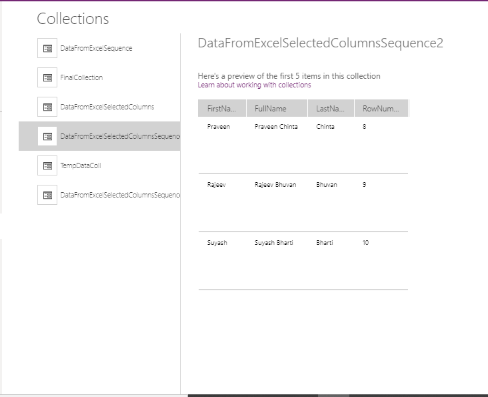Click the LastNa... column header
This screenshot has width=488, height=397.
[331, 108]
